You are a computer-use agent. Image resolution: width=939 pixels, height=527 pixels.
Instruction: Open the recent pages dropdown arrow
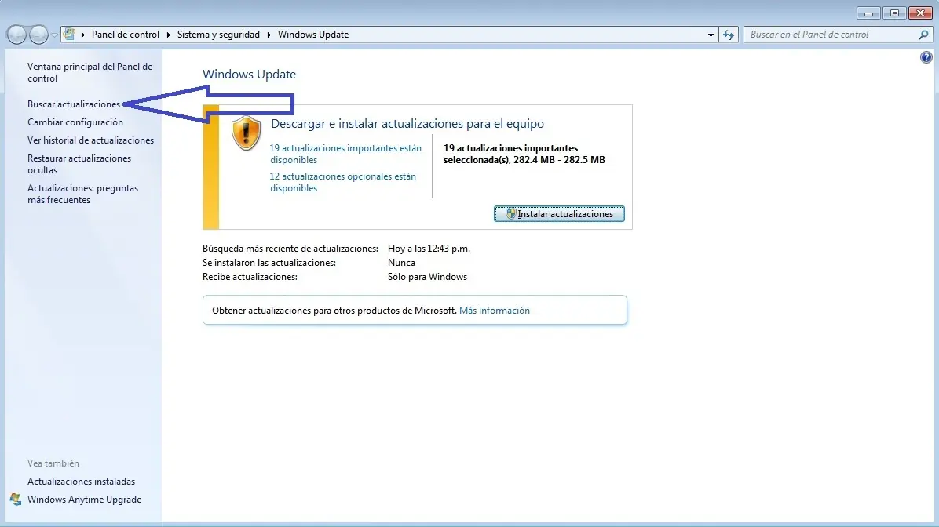click(x=54, y=35)
